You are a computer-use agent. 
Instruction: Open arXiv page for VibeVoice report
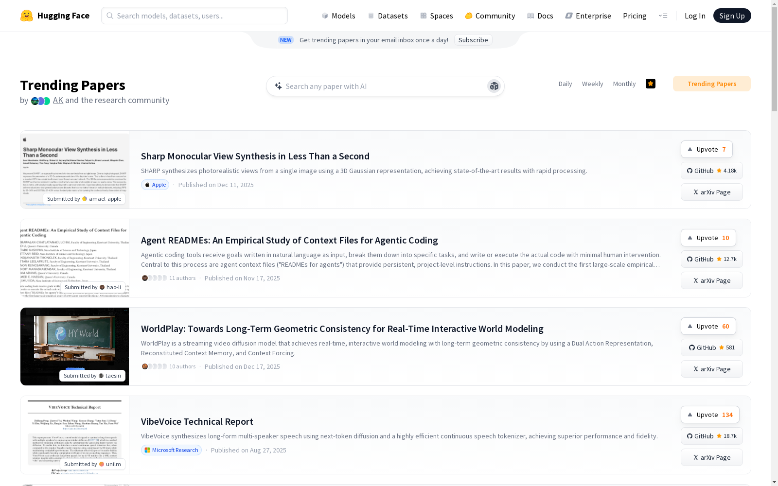[x=712, y=457]
